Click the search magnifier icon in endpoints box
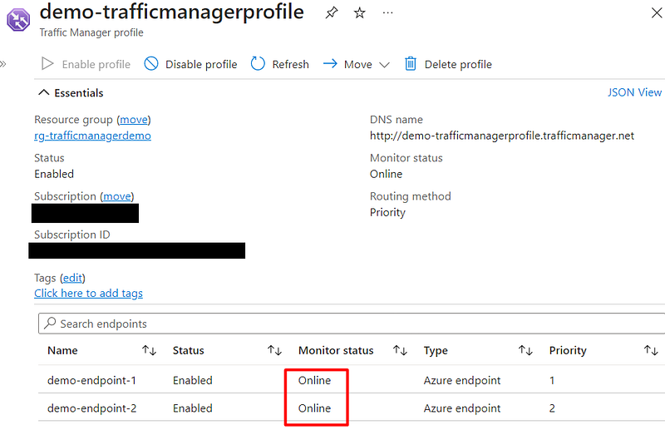 tap(50, 323)
